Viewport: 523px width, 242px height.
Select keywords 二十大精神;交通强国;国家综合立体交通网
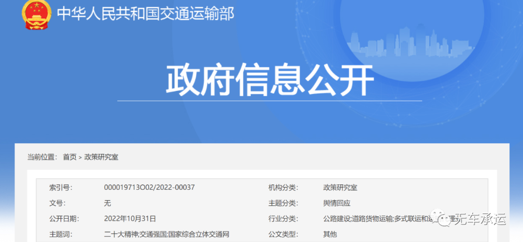[x=167, y=234]
